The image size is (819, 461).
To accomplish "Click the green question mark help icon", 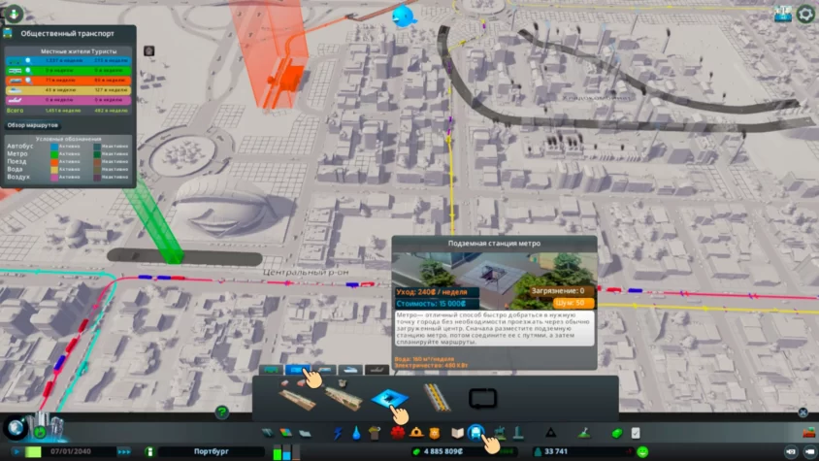I will click(x=222, y=412).
